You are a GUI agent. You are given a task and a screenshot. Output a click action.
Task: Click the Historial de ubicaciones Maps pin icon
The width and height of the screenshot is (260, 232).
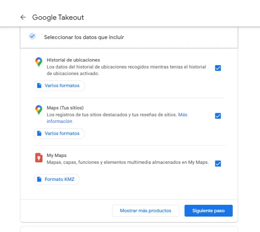click(39, 62)
